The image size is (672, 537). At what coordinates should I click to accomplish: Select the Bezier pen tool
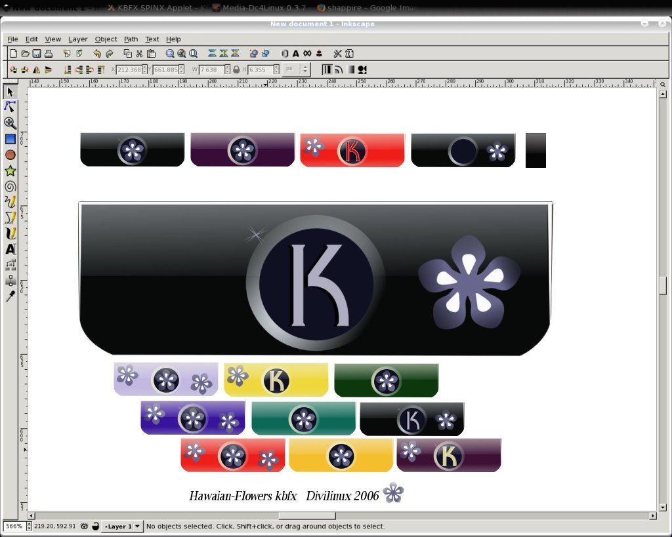pos(10,218)
